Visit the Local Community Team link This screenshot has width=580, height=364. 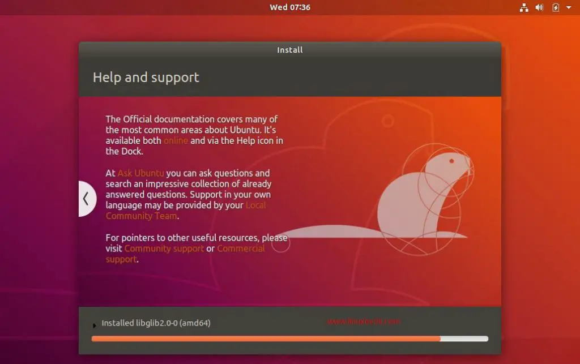click(x=186, y=211)
